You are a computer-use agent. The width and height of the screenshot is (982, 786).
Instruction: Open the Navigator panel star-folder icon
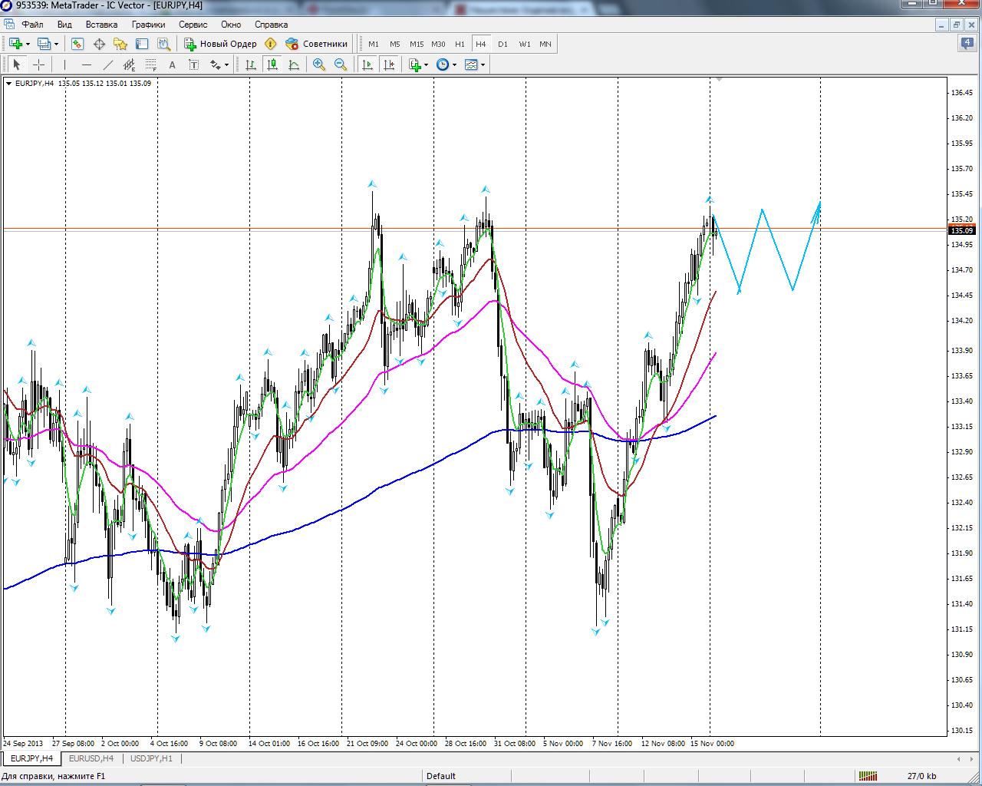point(120,44)
